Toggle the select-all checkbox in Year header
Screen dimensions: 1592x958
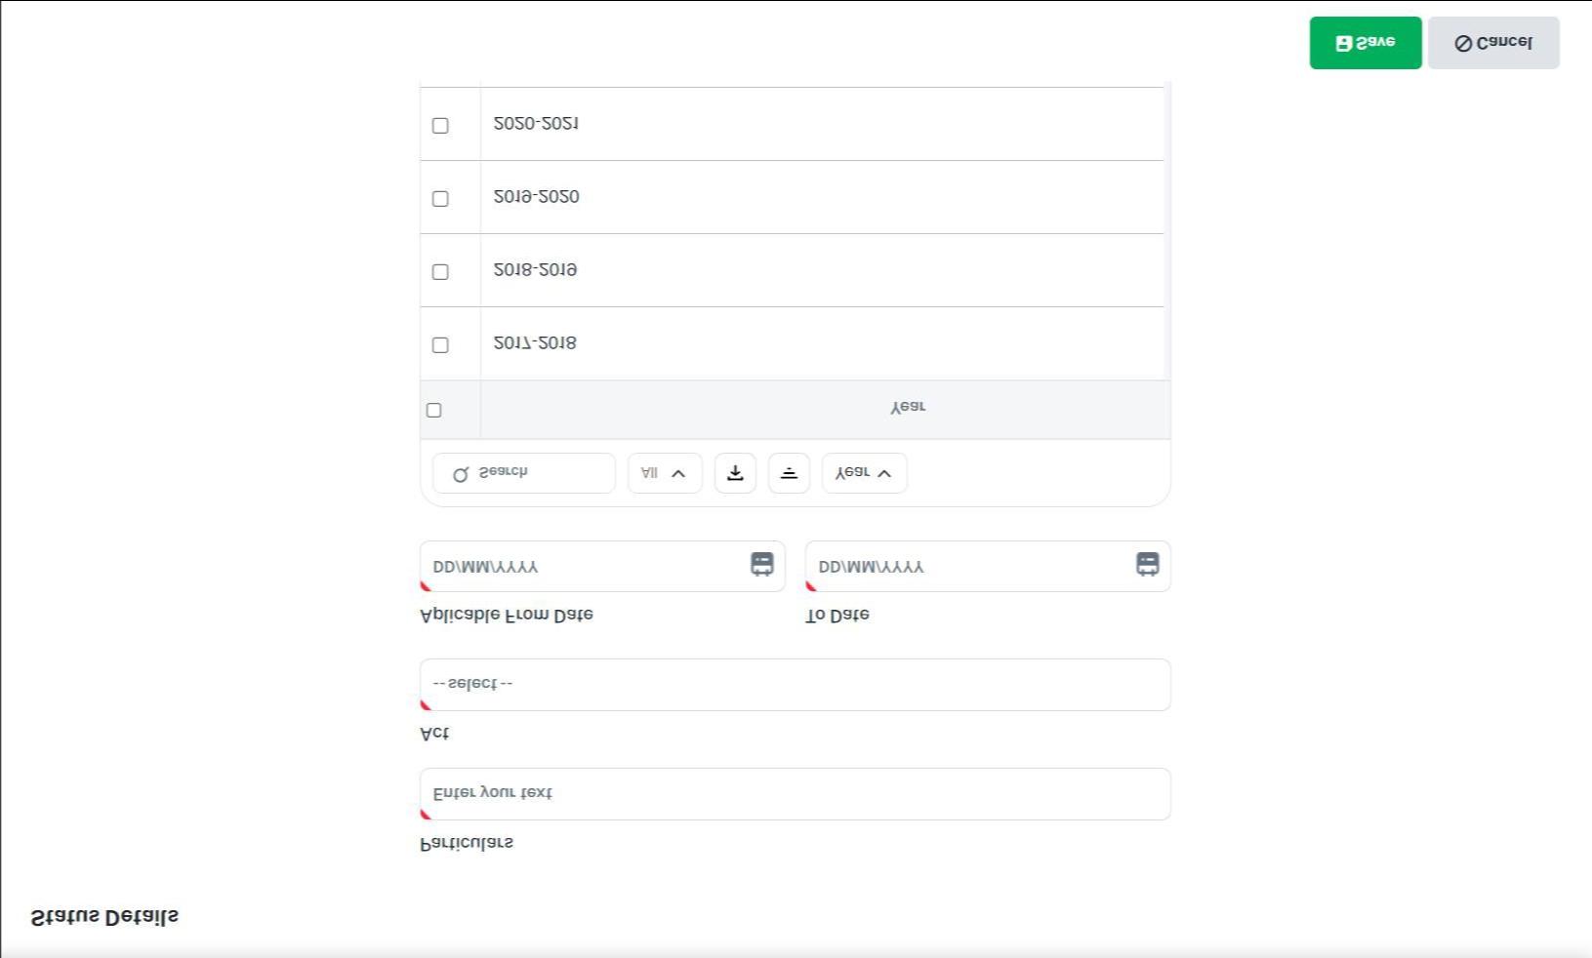point(434,410)
